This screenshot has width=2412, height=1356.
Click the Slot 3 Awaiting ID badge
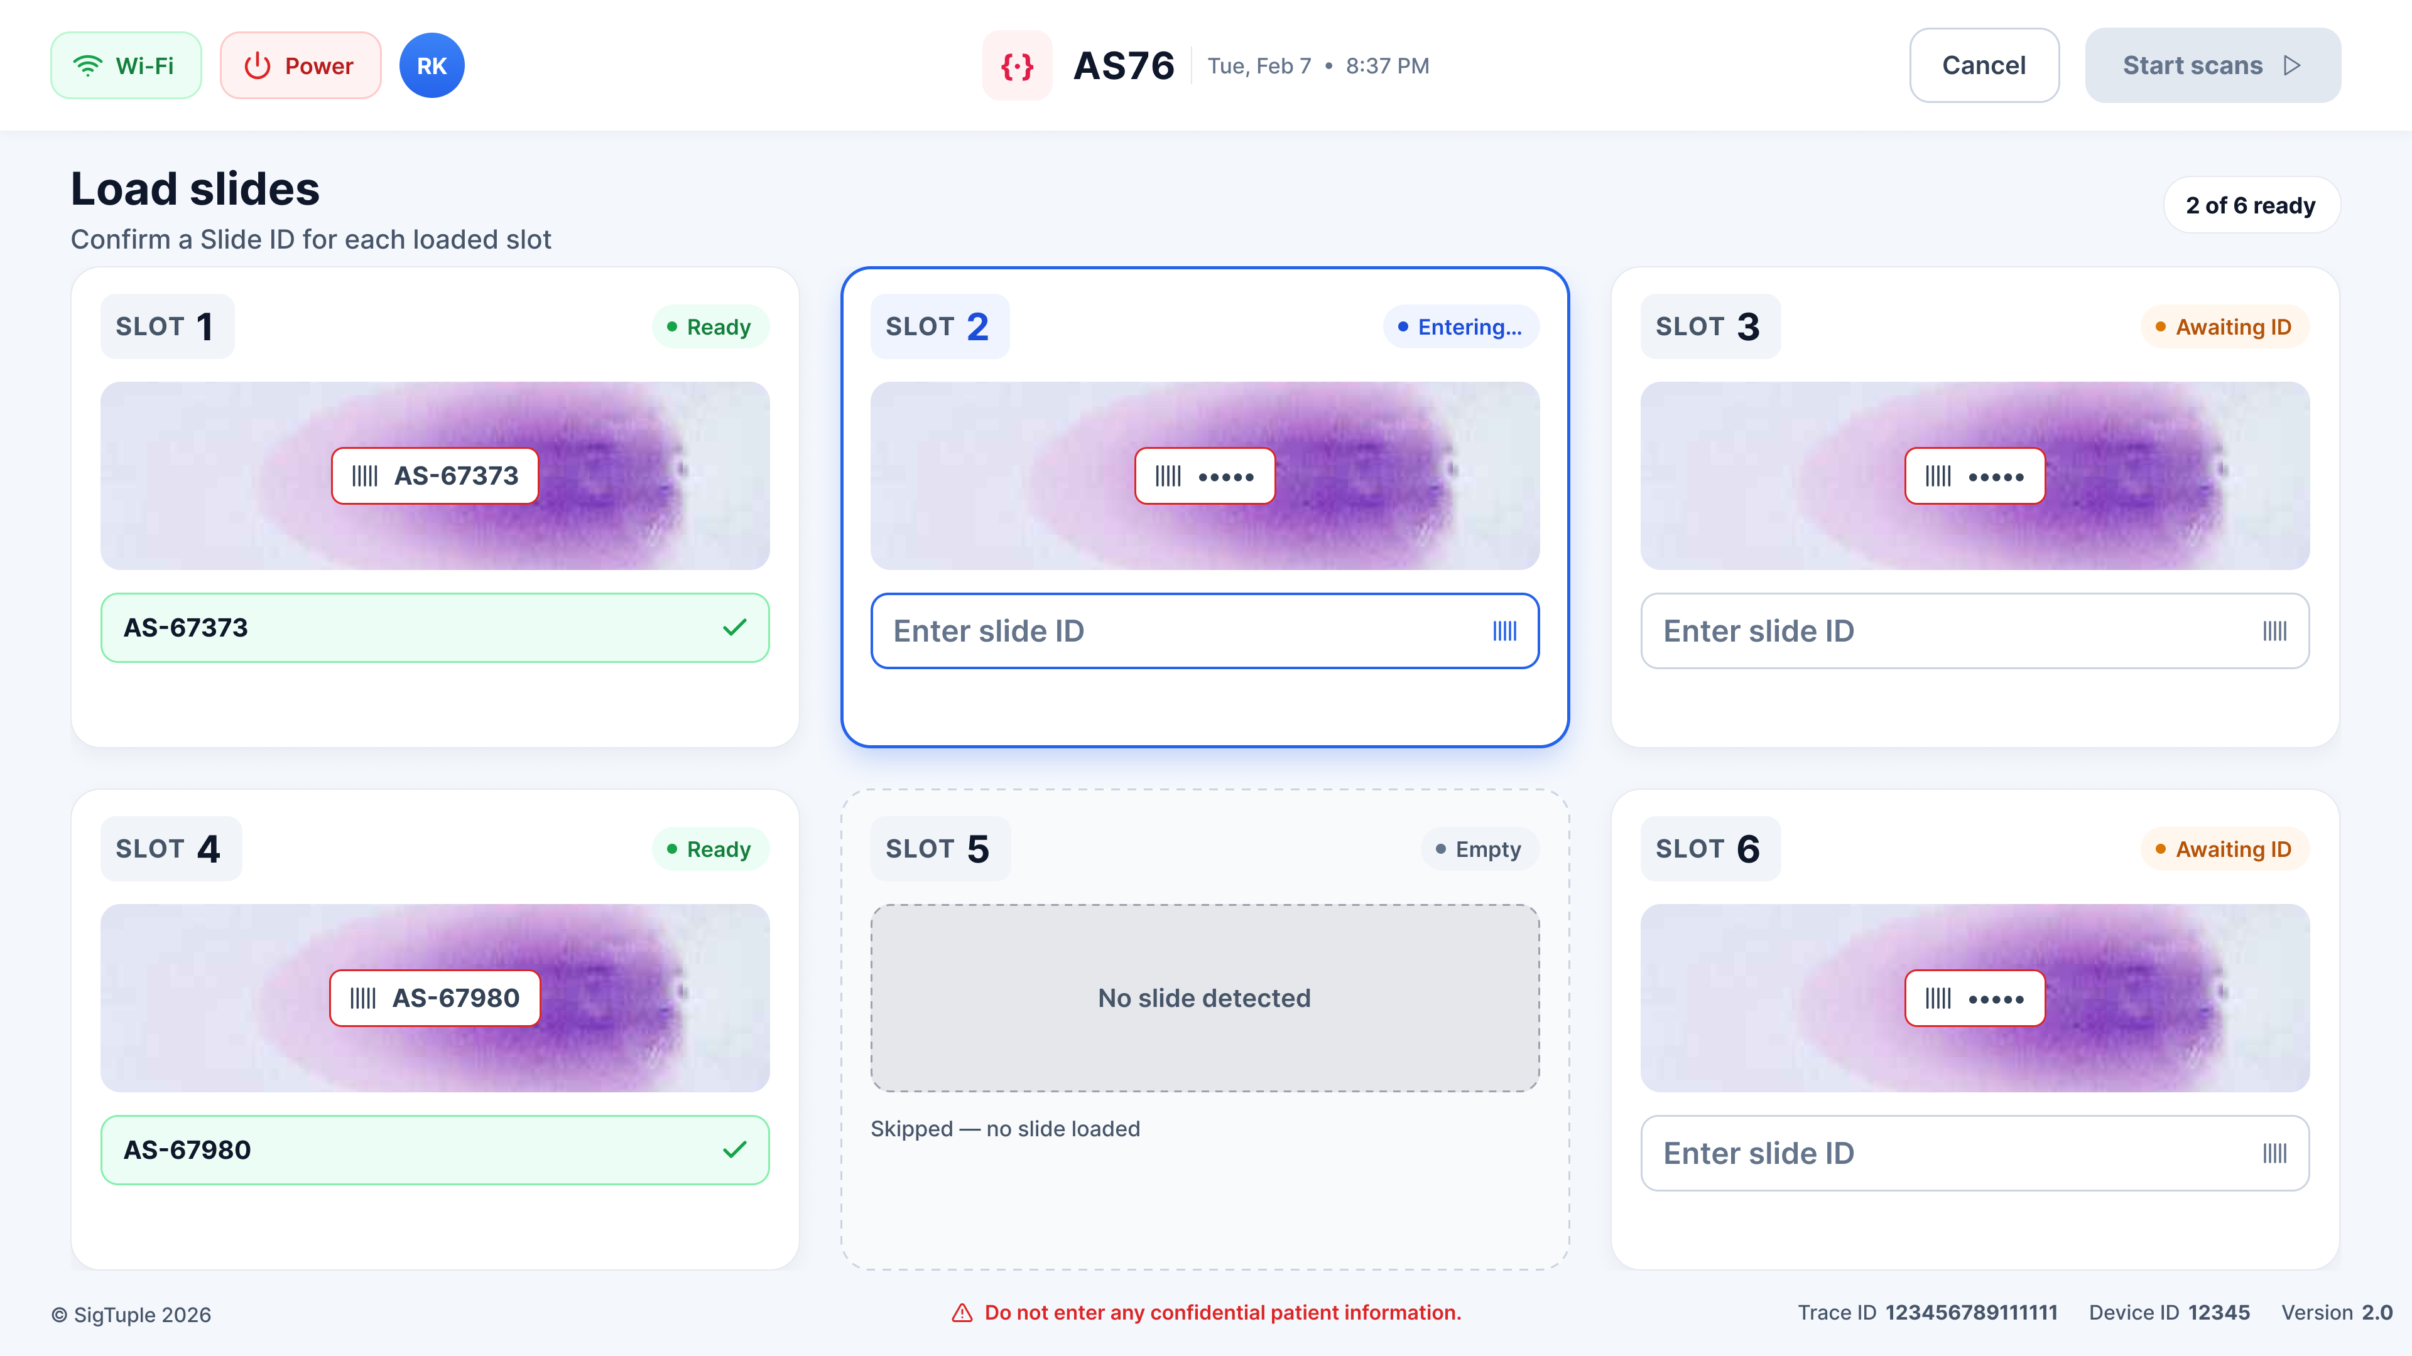[x=2225, y=326]
